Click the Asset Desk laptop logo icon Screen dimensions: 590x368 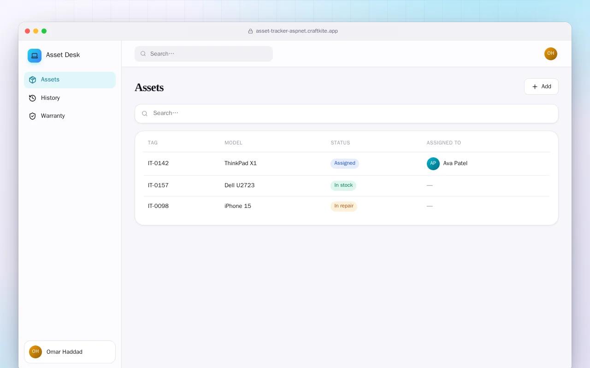tap(35, 56)
